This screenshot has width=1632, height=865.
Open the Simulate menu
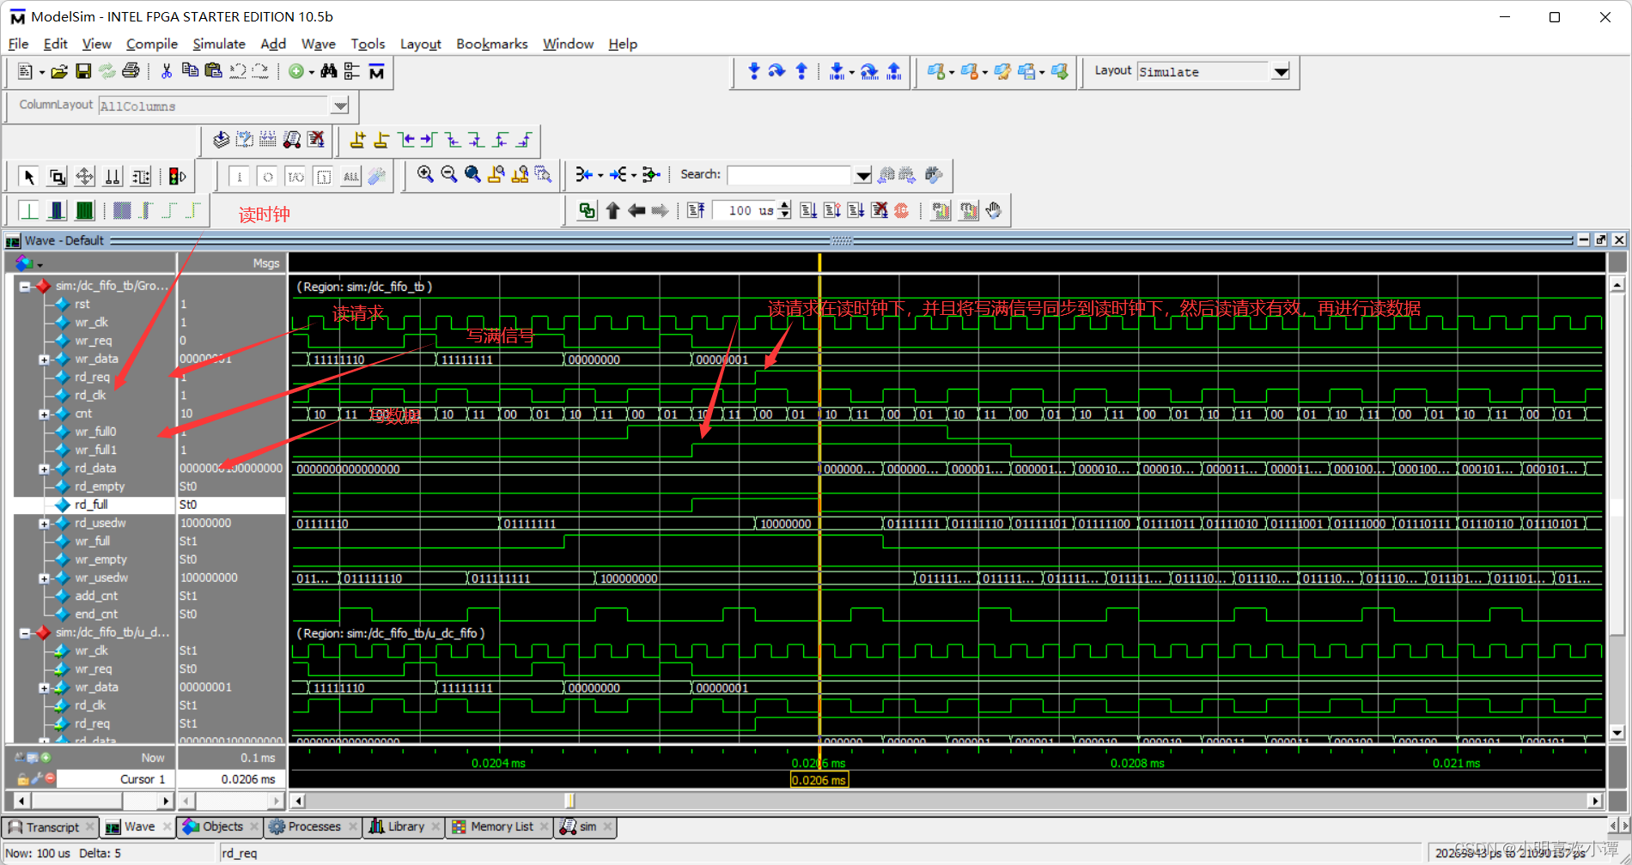coord(219,44)
